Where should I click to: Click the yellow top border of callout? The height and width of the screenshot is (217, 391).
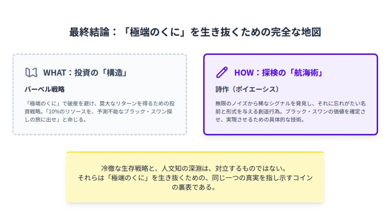[x=195, y=152]
